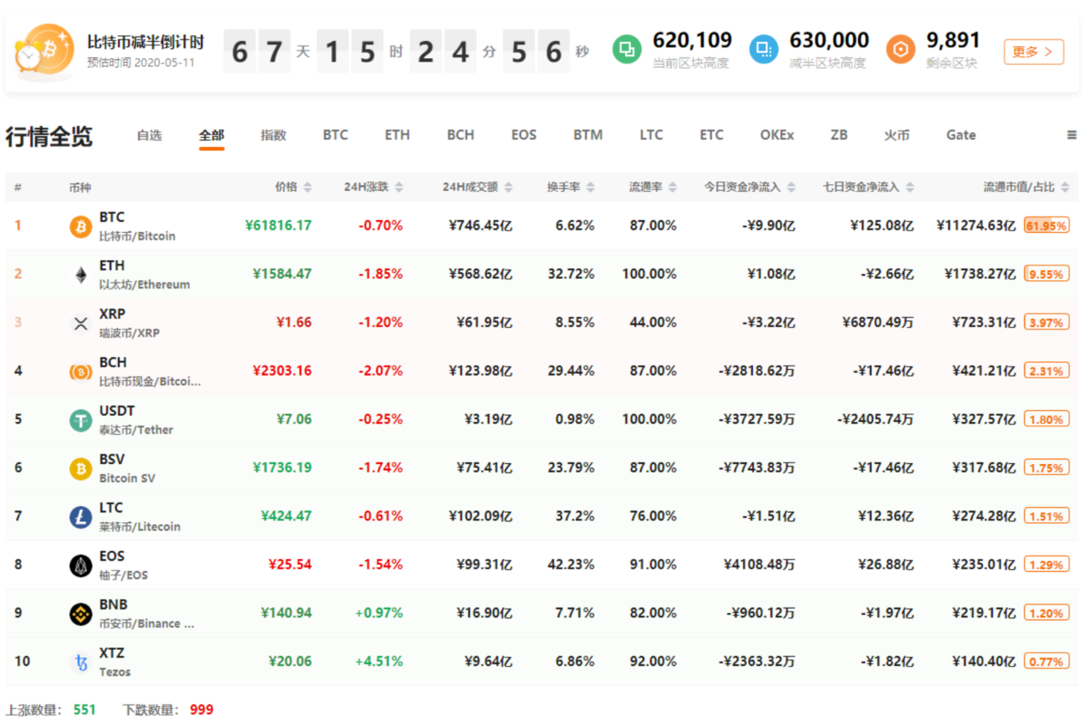Viewport: 1085px width, 726px height.
Task: Click the current block height 620,109
Action: point(692,40)
